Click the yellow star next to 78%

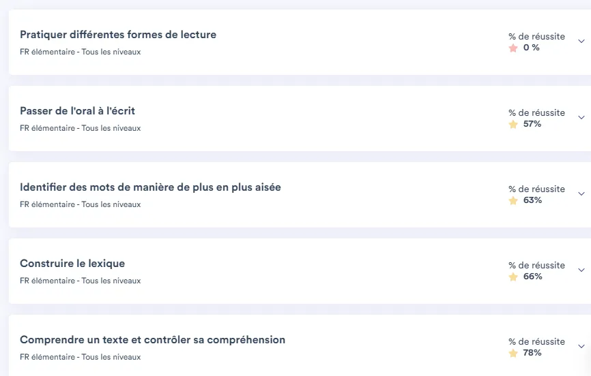[x=513, y=353]
